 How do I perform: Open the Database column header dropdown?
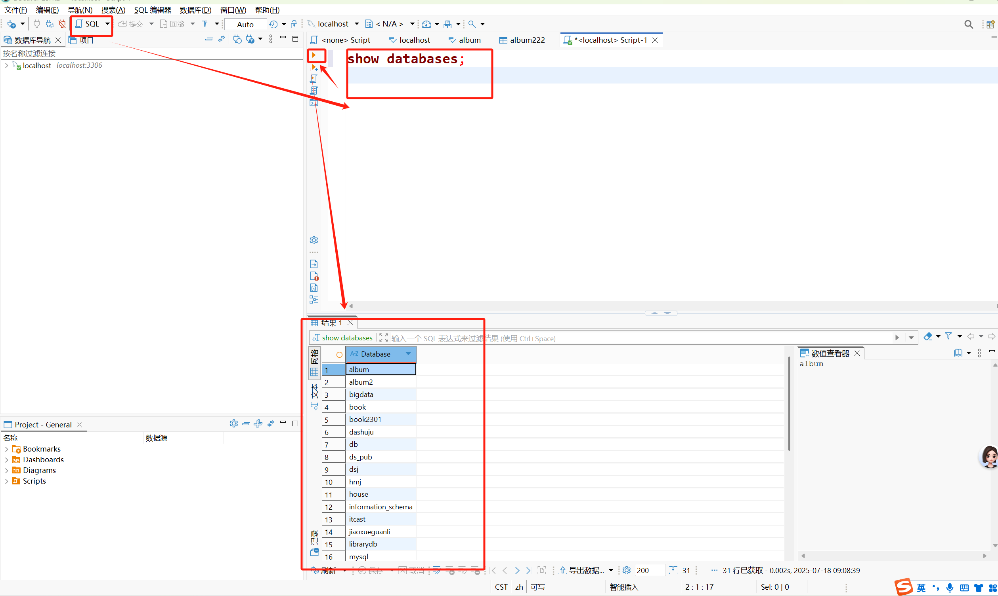point(408,354)
